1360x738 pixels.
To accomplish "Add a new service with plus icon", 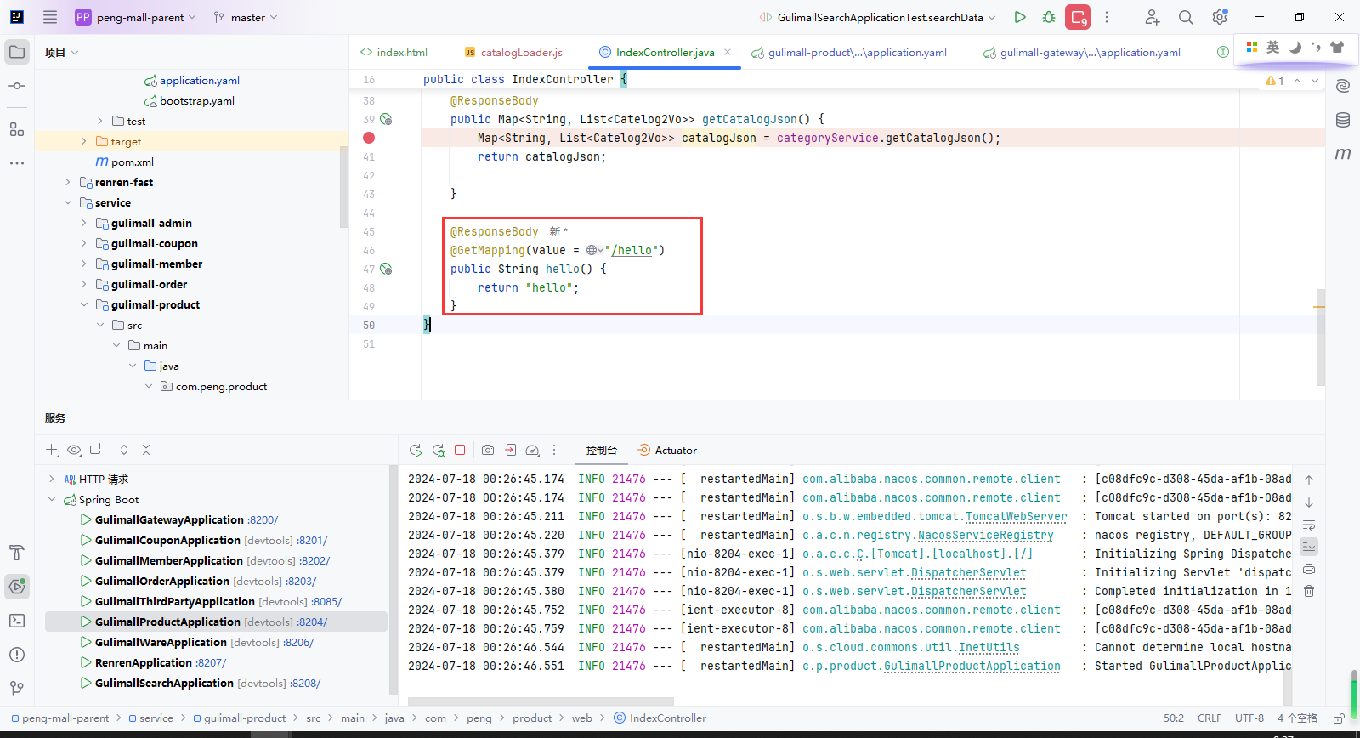I will 52,450.
